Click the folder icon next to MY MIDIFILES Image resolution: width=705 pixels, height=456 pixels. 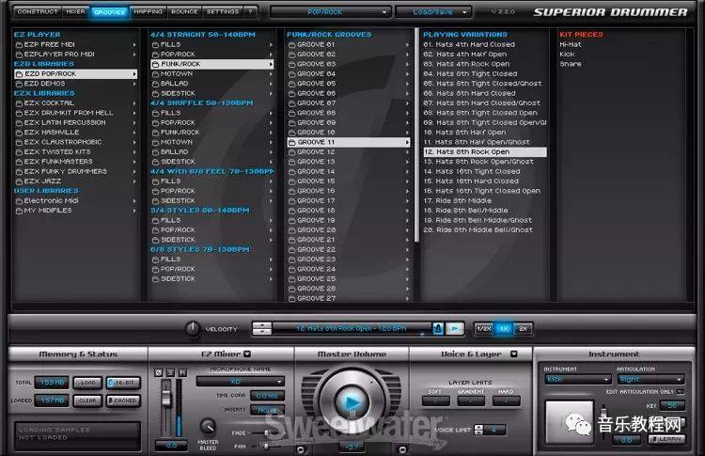(x=20, y=211)
